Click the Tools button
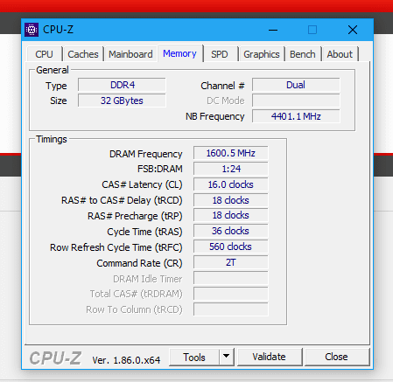Screen dimensions: 393x382 [x=194, y=357]
